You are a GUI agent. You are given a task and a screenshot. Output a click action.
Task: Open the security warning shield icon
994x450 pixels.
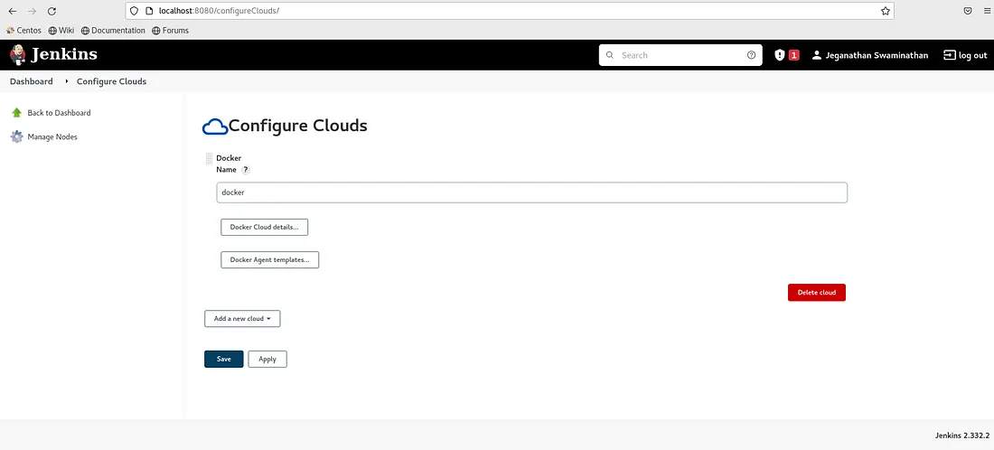[780, 55]
